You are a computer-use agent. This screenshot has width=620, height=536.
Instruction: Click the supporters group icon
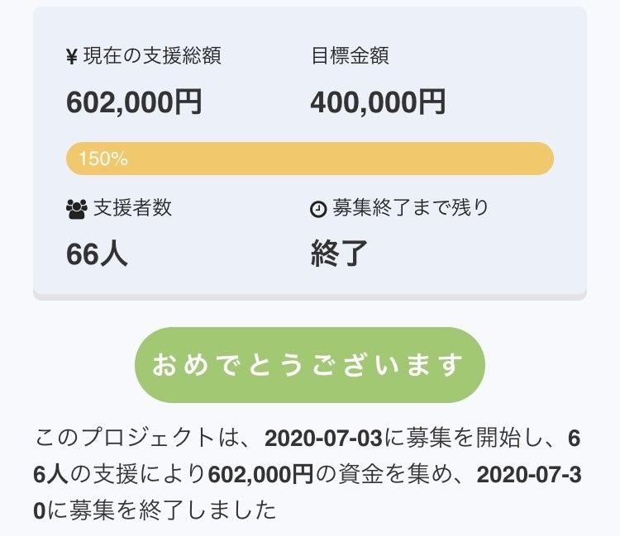pyautogui.click(x=76, y=209)
